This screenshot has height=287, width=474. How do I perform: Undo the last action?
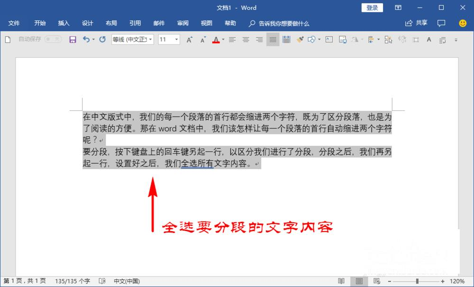[86, 39]
